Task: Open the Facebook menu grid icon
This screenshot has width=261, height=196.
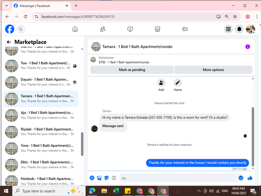Action: click(228, 29)
